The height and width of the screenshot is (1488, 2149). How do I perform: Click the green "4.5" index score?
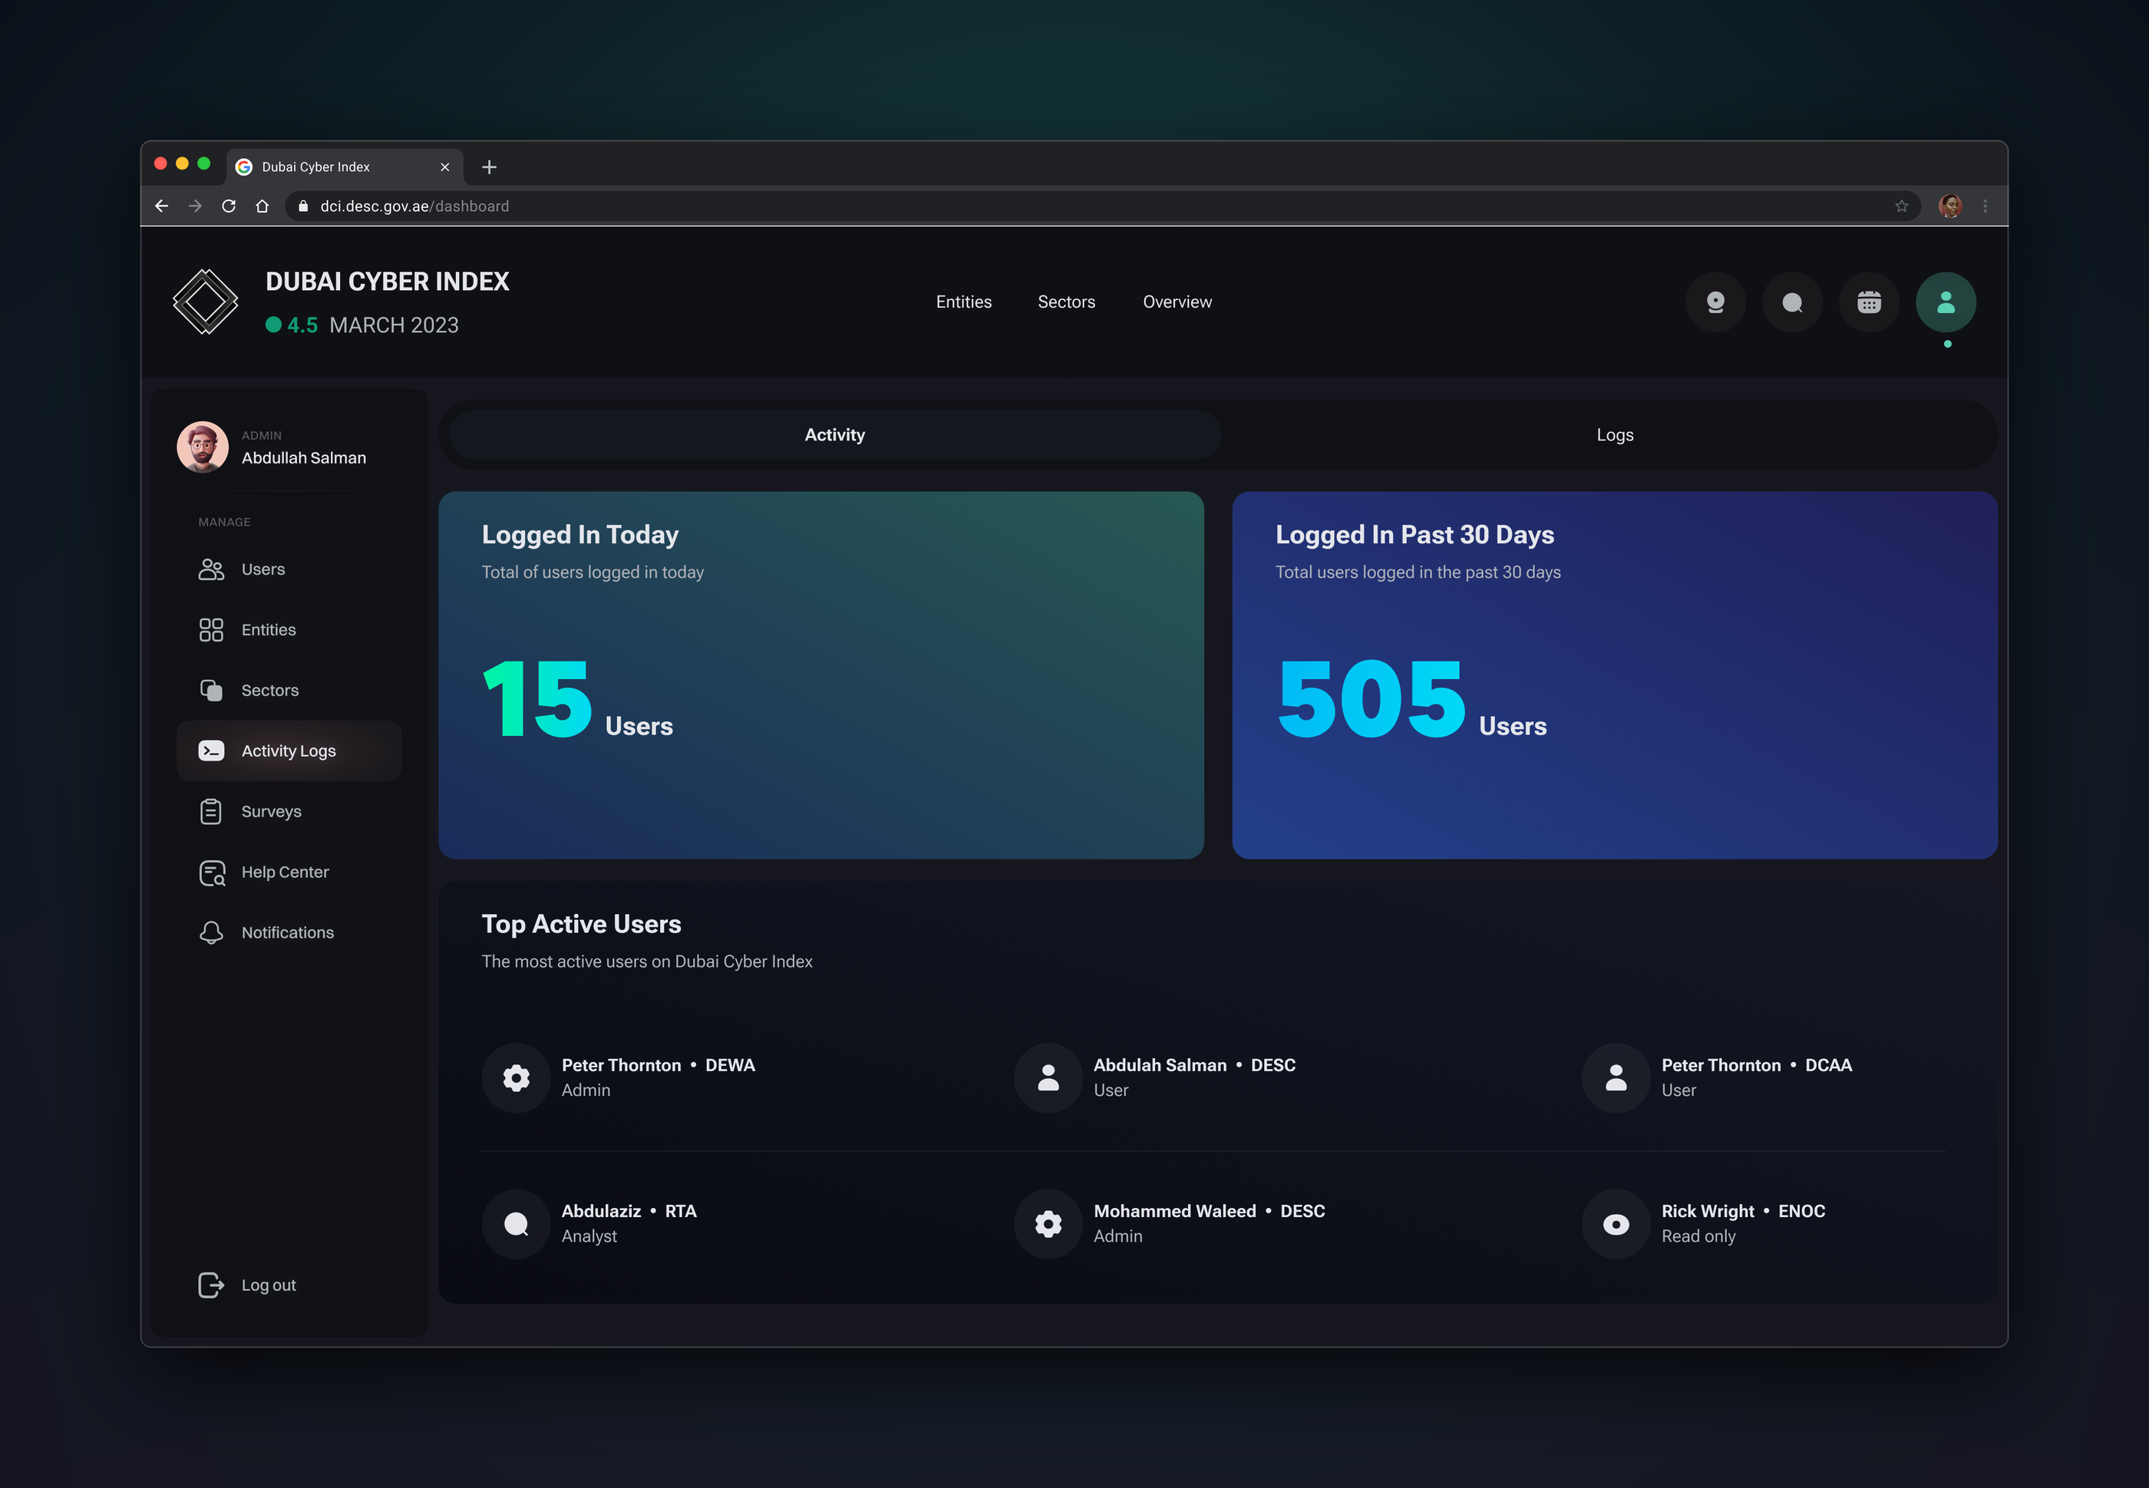coord(302,325)
